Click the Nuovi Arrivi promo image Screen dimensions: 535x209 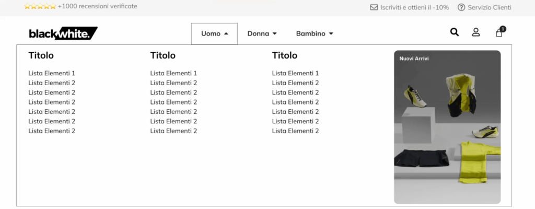[x=447, y=127]
